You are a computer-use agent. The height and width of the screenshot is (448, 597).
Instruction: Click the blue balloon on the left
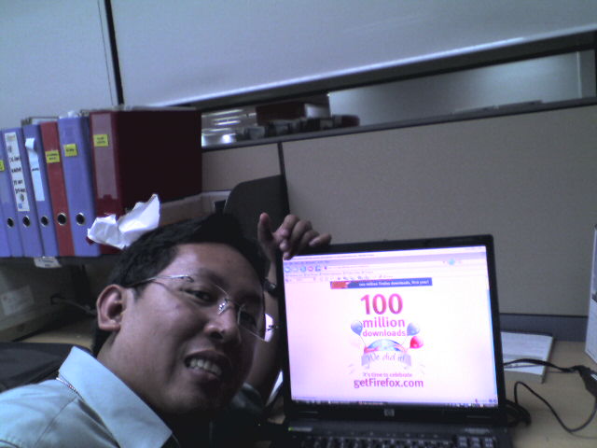coord(356,329)
